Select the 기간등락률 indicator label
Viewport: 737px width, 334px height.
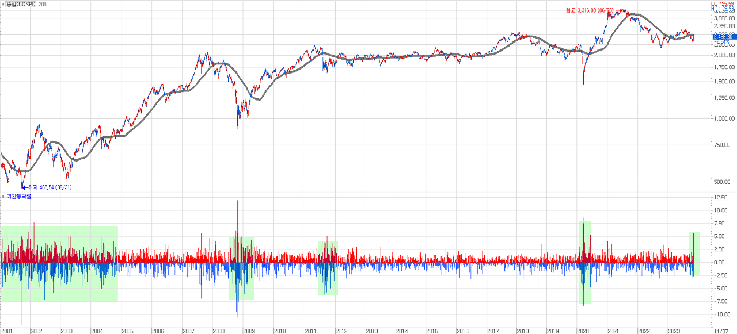click(x=18, y=197)
